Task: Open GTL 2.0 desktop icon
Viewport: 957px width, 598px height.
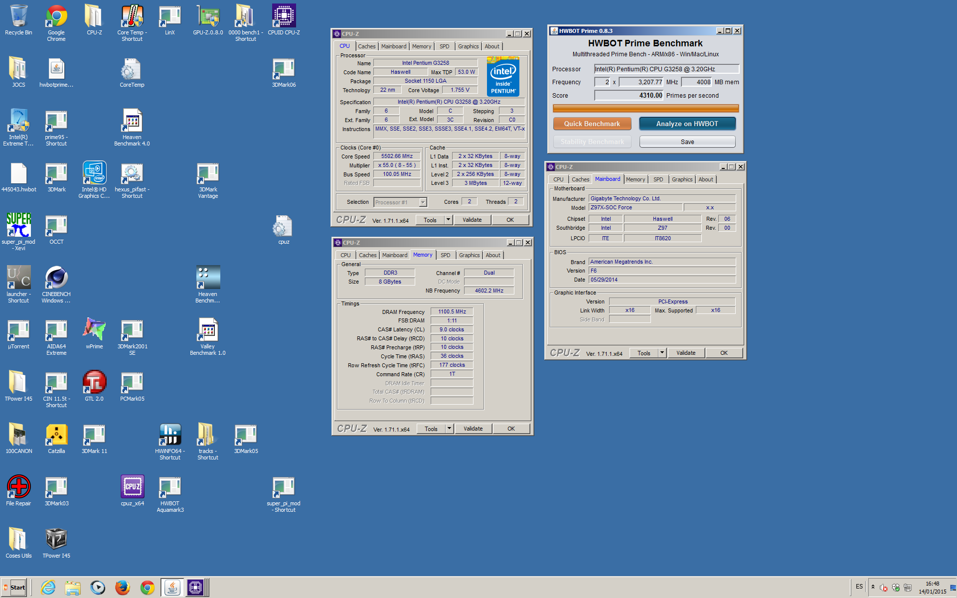Action: point(94,386)
